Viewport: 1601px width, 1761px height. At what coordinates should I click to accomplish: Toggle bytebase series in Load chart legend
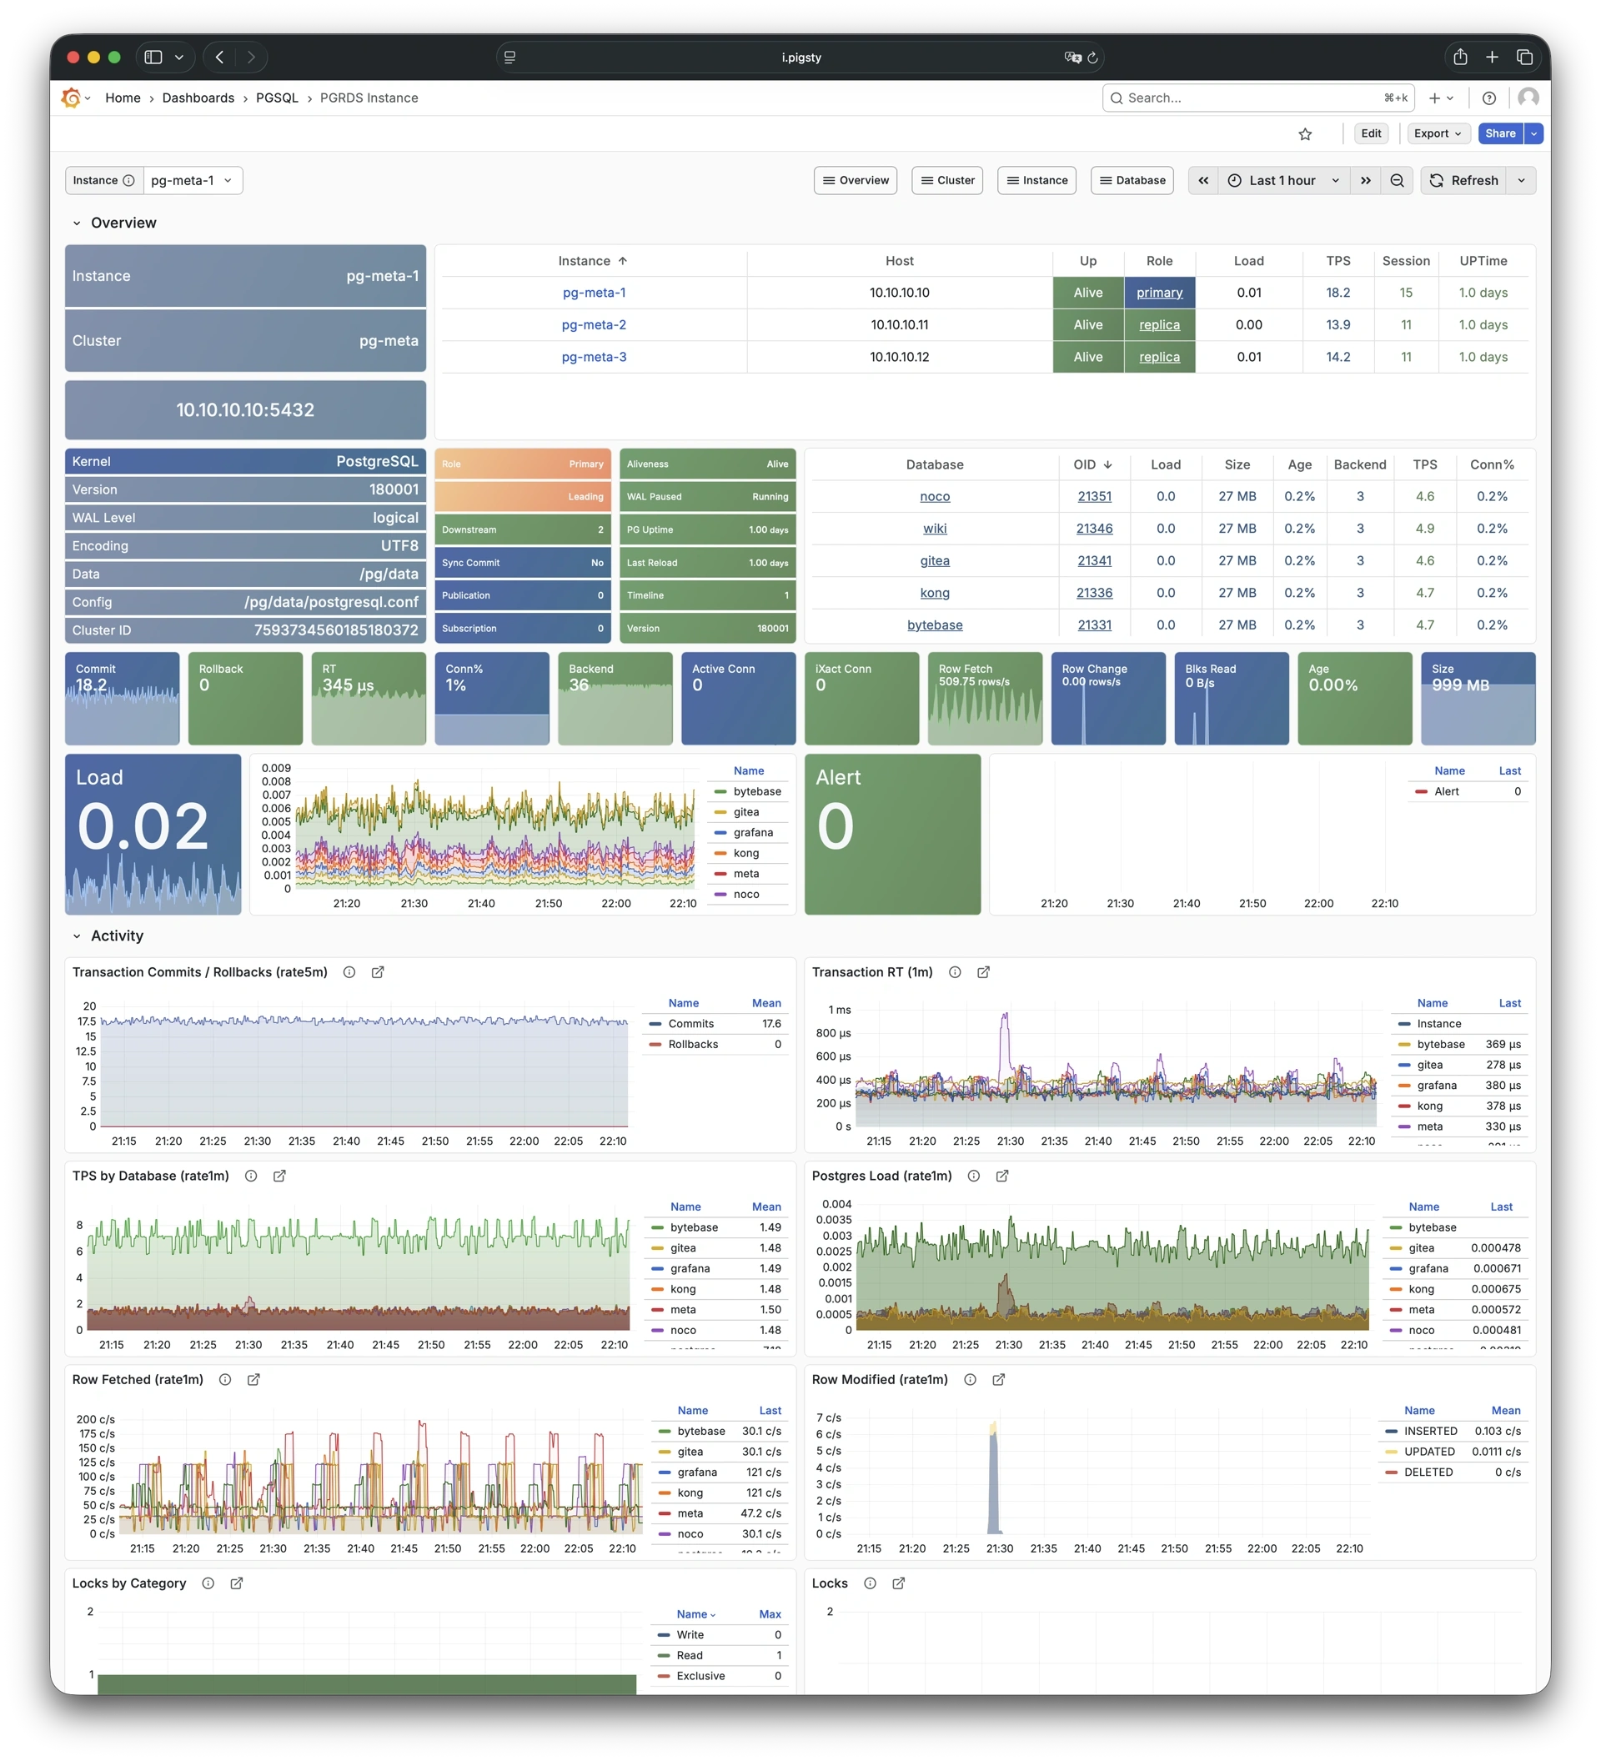756,791
